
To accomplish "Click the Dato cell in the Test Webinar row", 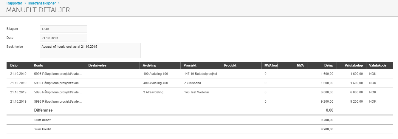I will [18, 92].
